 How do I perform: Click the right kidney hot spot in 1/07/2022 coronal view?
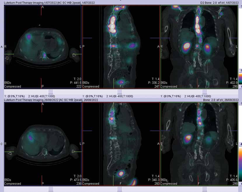coord(187,46)
